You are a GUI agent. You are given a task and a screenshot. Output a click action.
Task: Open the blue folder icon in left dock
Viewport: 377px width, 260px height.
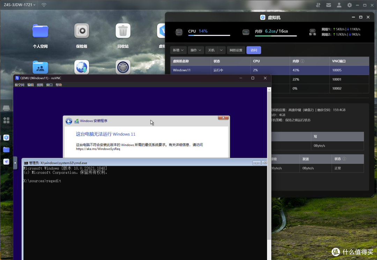click(x=6, y=150)
